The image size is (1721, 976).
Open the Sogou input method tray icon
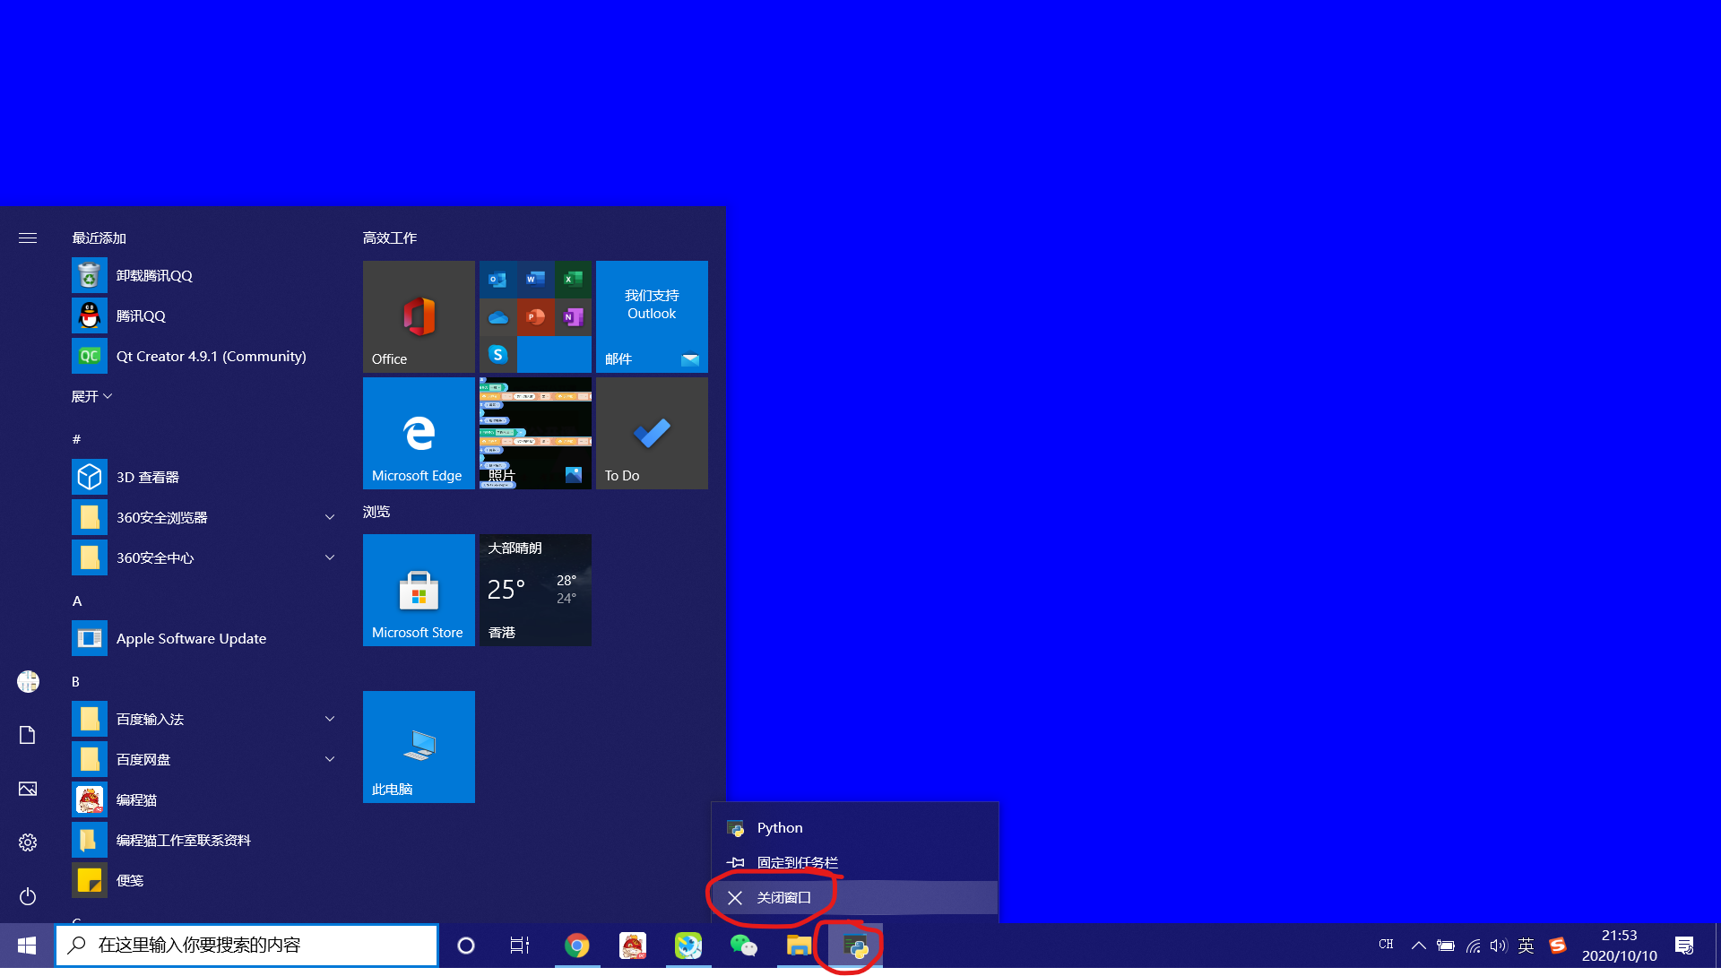[x=1558, y=945]
